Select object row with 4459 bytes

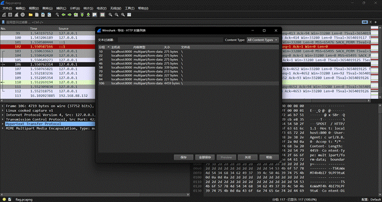pyautogui.click(x=189, y=83)
